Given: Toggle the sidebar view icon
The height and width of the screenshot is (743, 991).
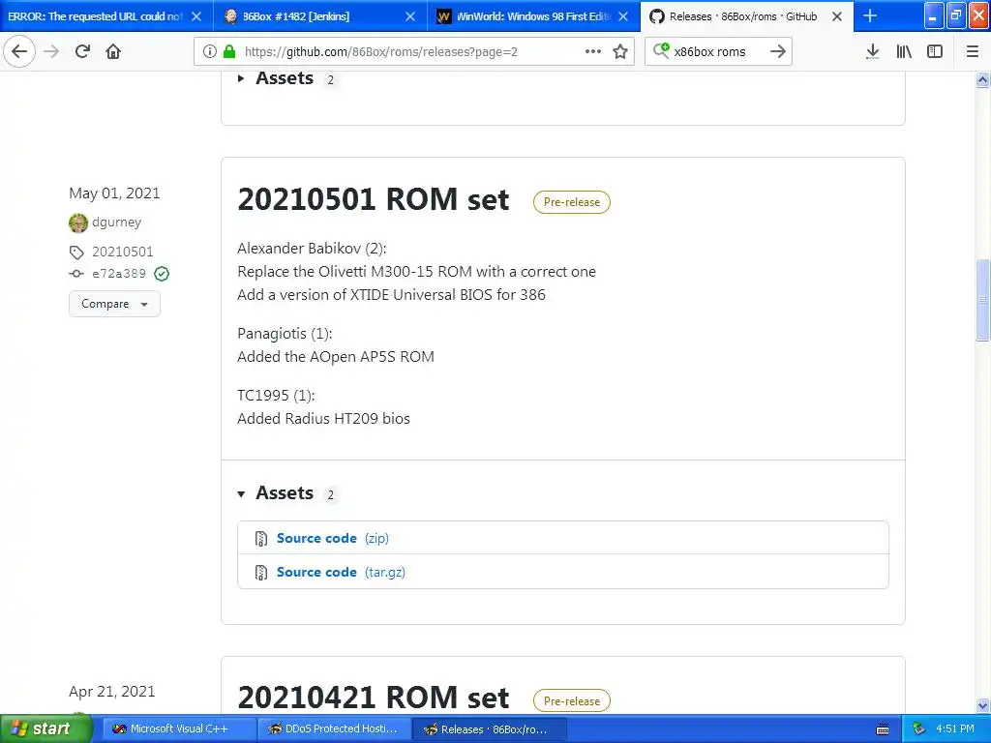Looking at the screenshot, I should pos(935,51).
